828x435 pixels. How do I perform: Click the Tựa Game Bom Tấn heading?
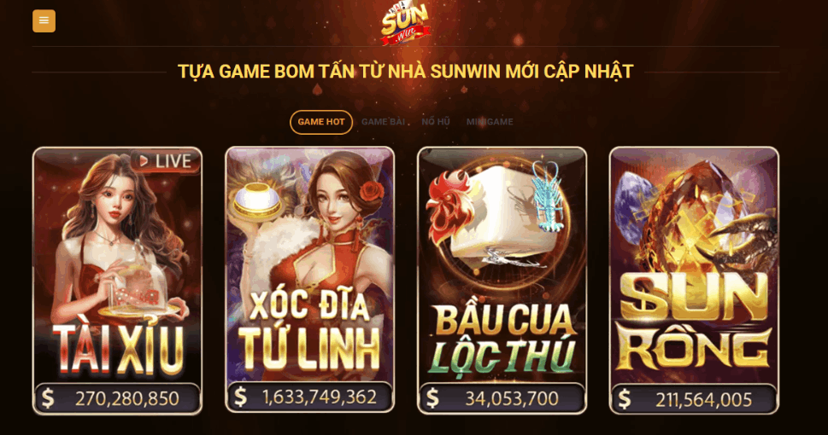[406, 72]
